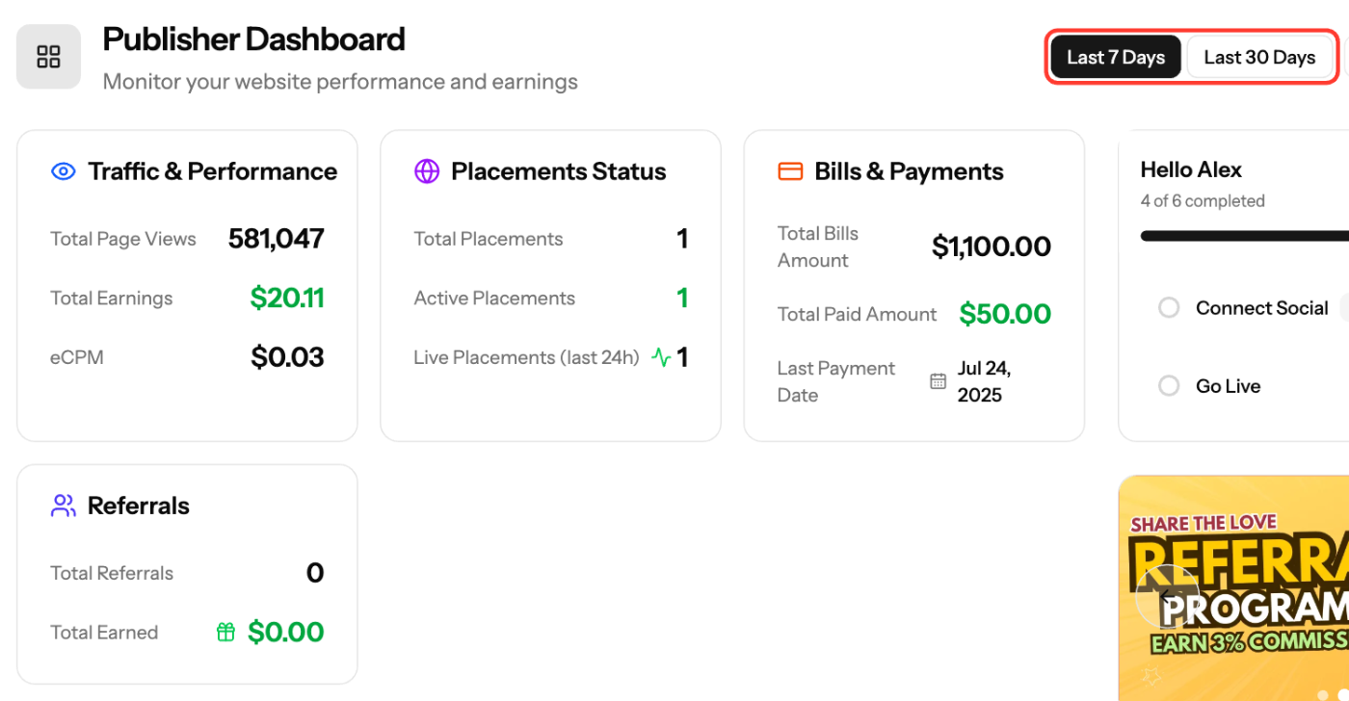The width and height of the screenshot is (1349, 701).
Task: Click the Total Page Views number 581,047
Action: (277, 239)
